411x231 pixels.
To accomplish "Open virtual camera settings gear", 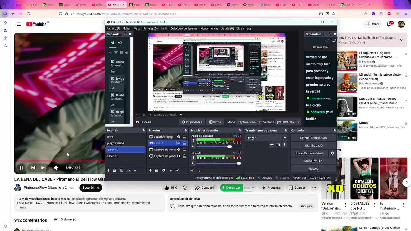I will pyautogui.click(x=332, y=153).
